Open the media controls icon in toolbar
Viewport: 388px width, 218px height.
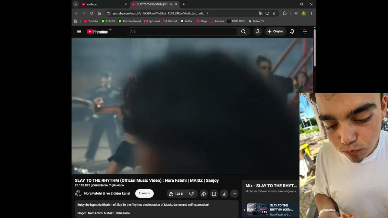pos(296,13)
